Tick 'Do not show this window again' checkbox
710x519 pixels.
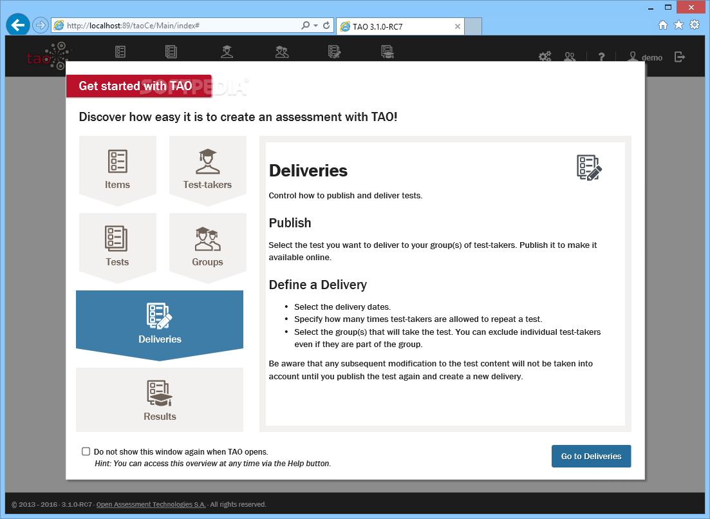pos(86,451)
